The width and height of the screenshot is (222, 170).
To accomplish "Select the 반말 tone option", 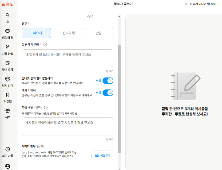I will pos(99,33).
